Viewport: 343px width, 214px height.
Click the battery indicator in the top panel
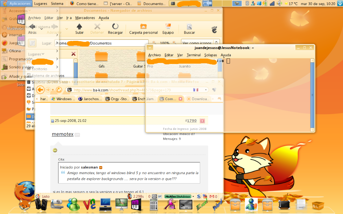pos(265,3)
